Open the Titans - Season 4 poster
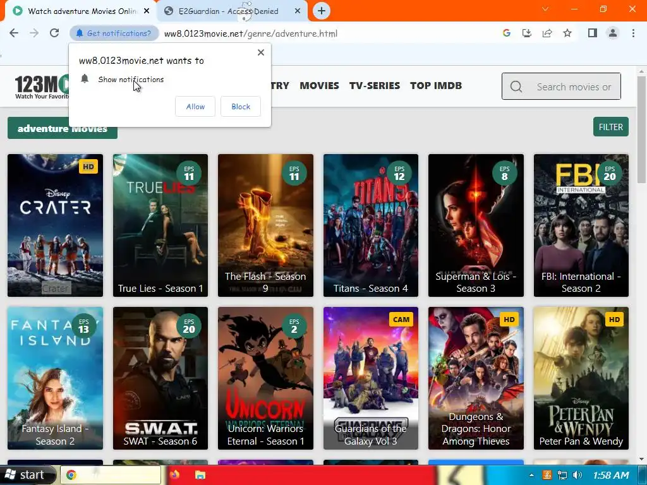The image size is (647, 485). coord(371,225)
